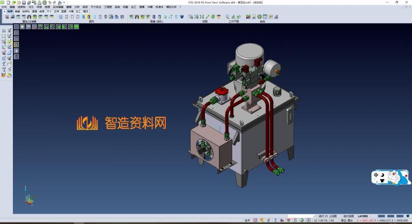Click the last icon in the 图形 group

pos(122,17)
